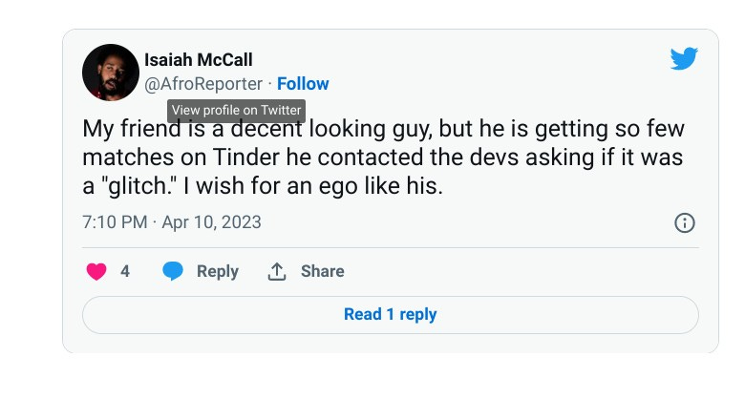Select the Share text label
This screenshot has width=745, height=399.
pos(323,271)
